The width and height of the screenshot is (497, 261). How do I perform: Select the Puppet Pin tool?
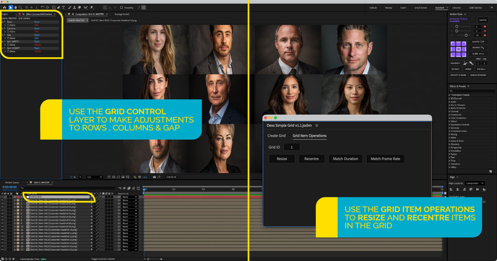click(x=91, y=7)
